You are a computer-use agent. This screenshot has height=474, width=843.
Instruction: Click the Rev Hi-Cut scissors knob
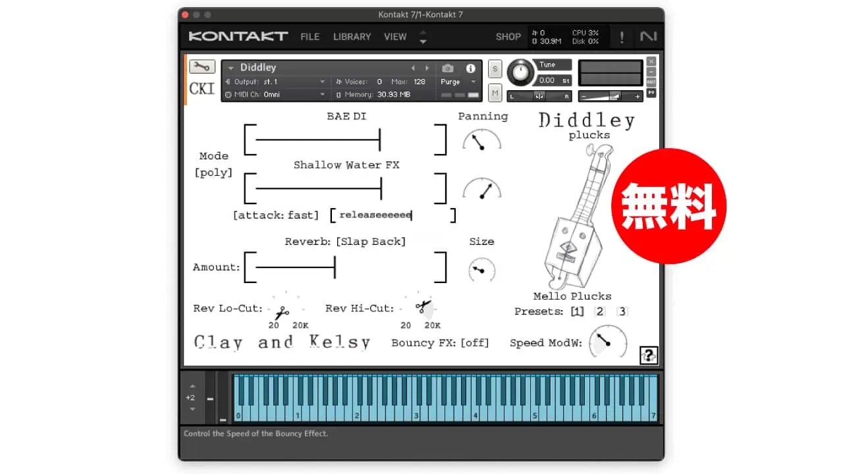[x=423, y=306]
